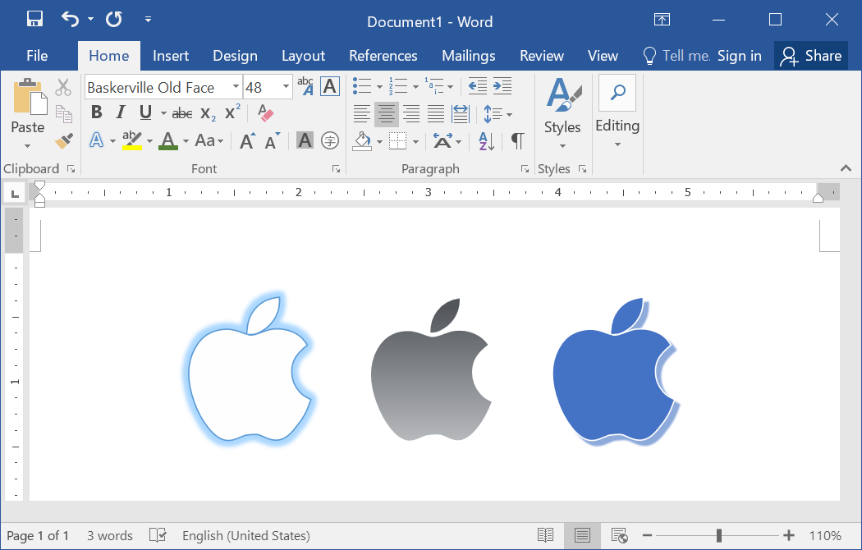
Task: Click the Paste clipboard icon
Action: click(x=29, y=96)
